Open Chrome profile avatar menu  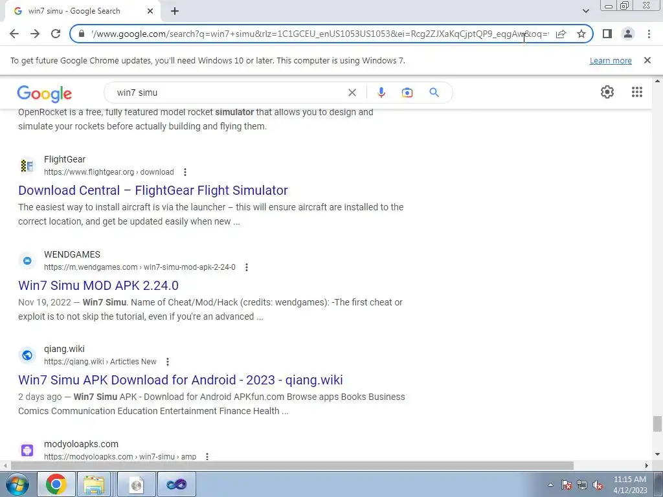(x=628, y=34)
